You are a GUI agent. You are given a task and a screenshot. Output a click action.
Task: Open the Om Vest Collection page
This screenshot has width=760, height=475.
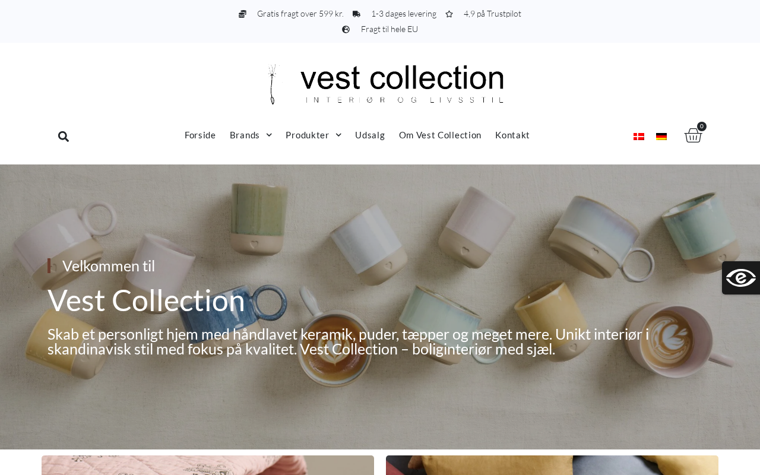pos(440,135)
